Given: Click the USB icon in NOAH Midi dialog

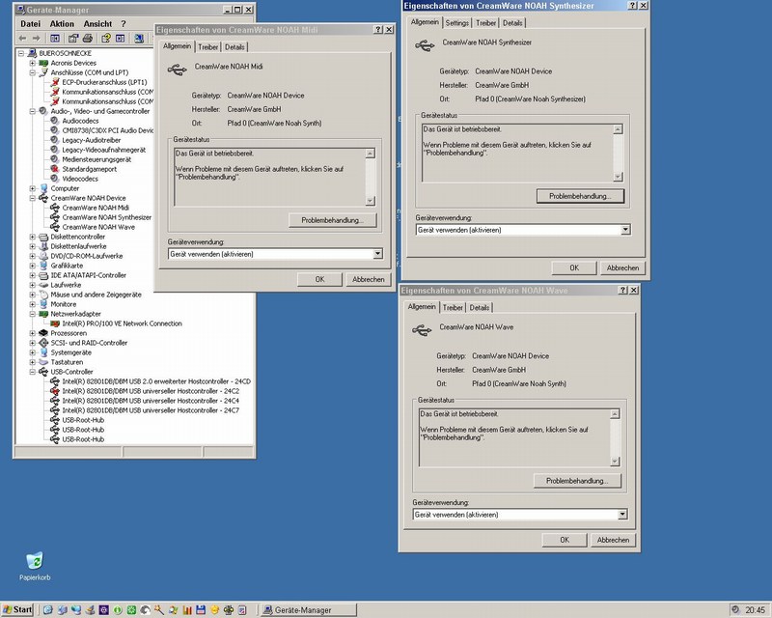Looking at the screenshot, I should click(178, 70).
